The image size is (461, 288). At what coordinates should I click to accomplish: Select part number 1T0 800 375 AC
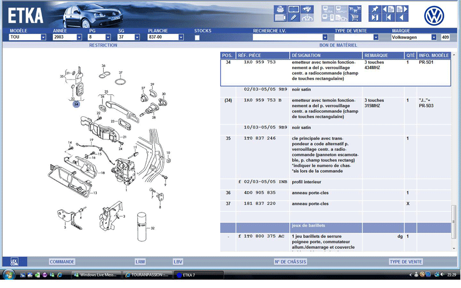pyautogui.click(x=264, y=236)
